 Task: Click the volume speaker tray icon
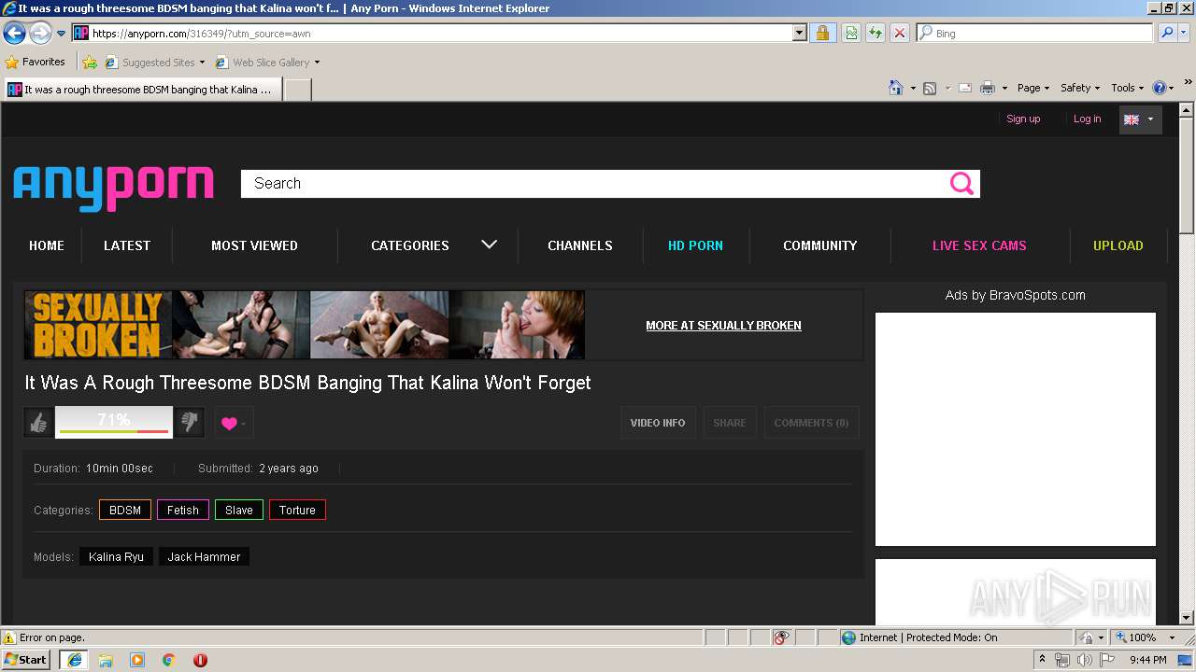pos(1084,660)
